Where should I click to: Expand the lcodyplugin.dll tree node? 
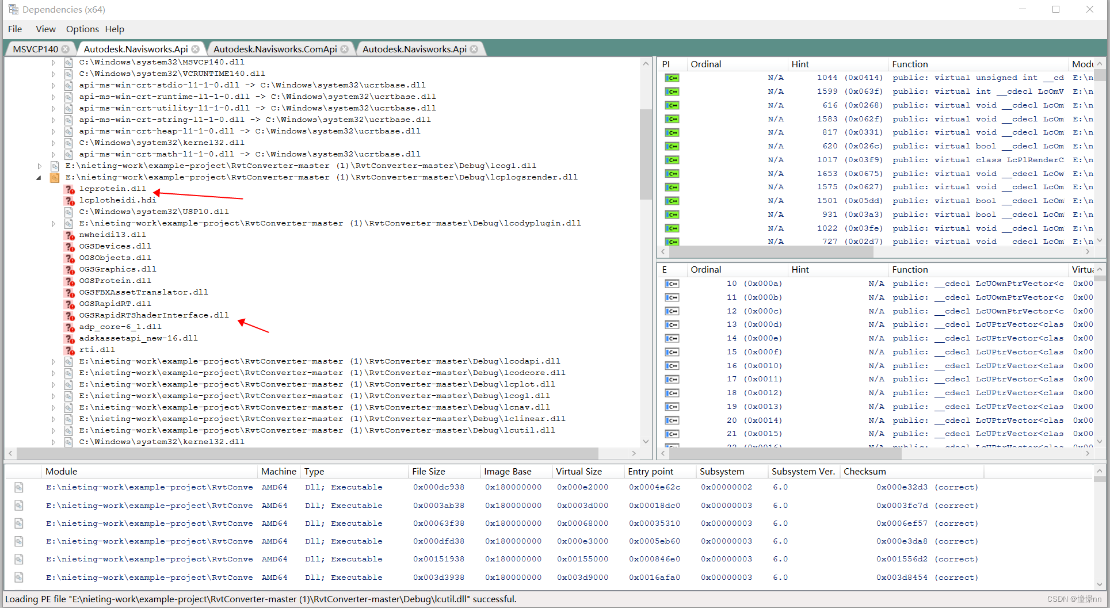tap(54, 223)
